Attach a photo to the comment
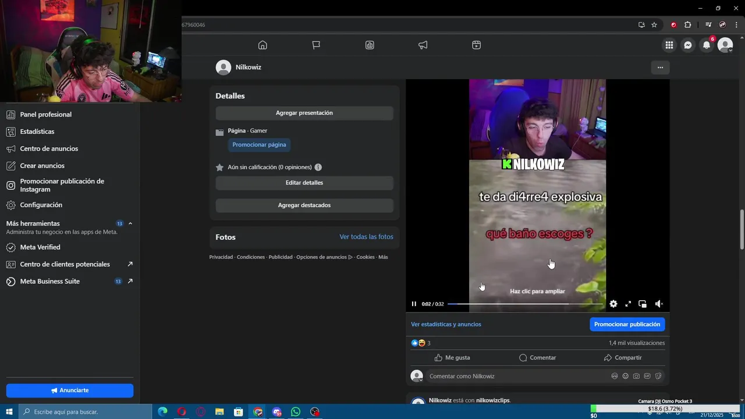Viewport: 745px width, 419px height. 636,376
